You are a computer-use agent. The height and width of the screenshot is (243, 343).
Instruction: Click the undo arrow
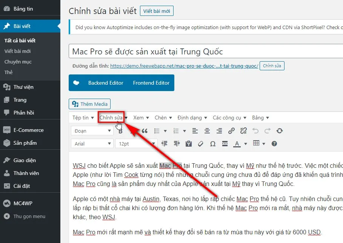pyautogui.click(x=255, y=131)
